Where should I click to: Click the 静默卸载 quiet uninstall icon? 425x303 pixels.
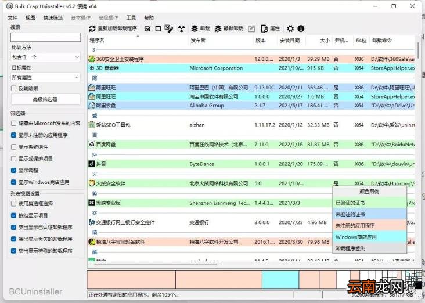pyautogui.click(x=218, y=28)
